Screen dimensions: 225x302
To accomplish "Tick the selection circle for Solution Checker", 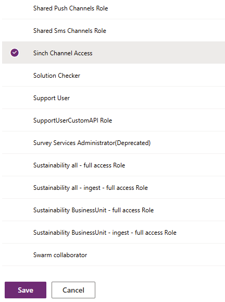I will click(x=15, y=75).
